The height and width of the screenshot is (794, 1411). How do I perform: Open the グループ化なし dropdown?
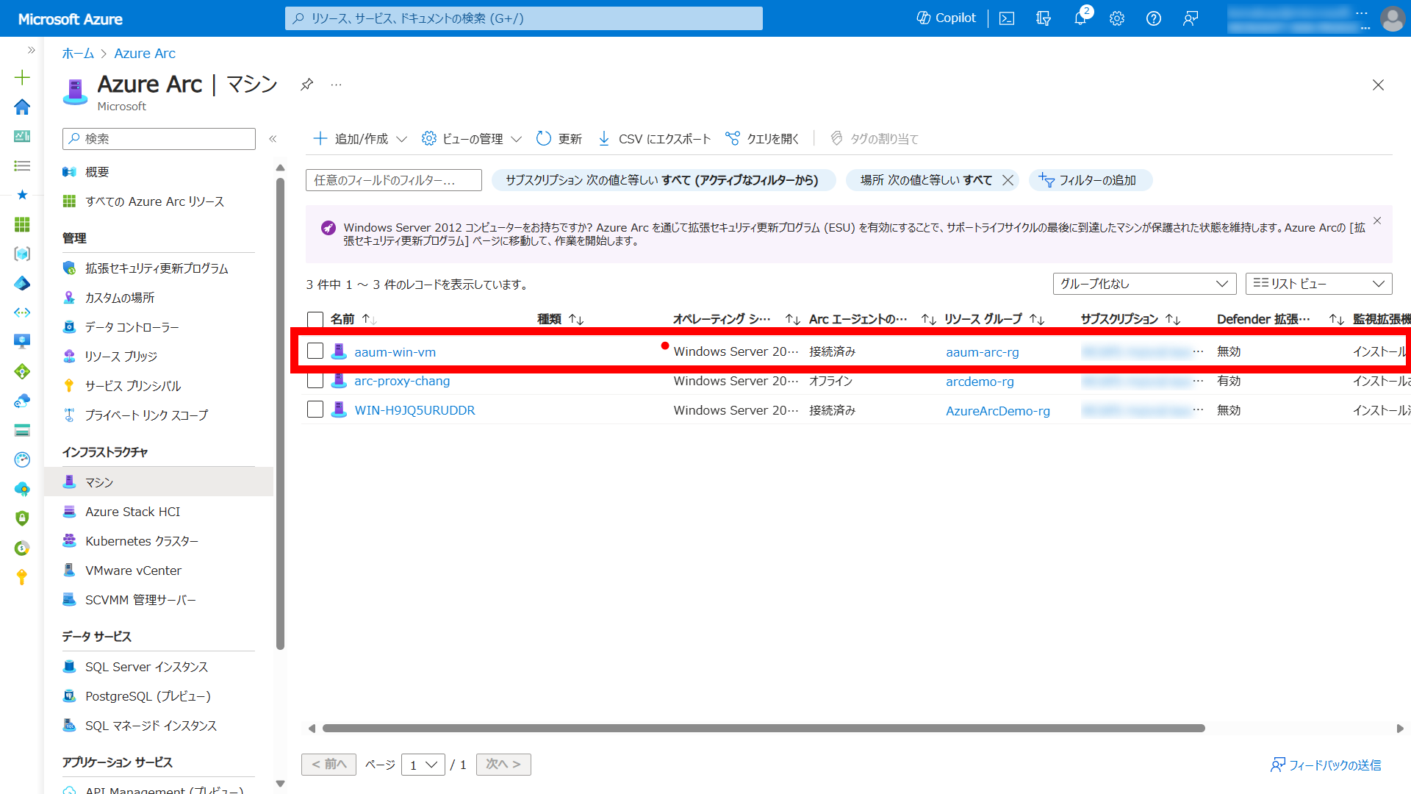tap(1144, 284)
